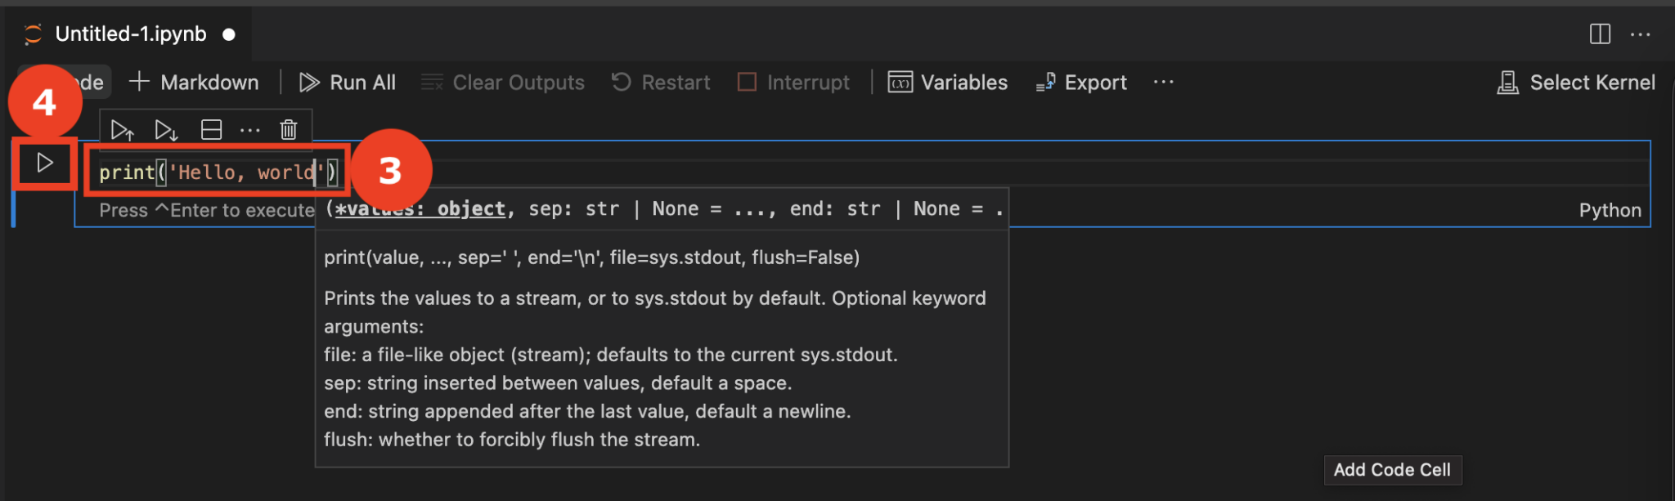Change the cell language mode Python
The image size is (1675, 501).
point(1610,210)
